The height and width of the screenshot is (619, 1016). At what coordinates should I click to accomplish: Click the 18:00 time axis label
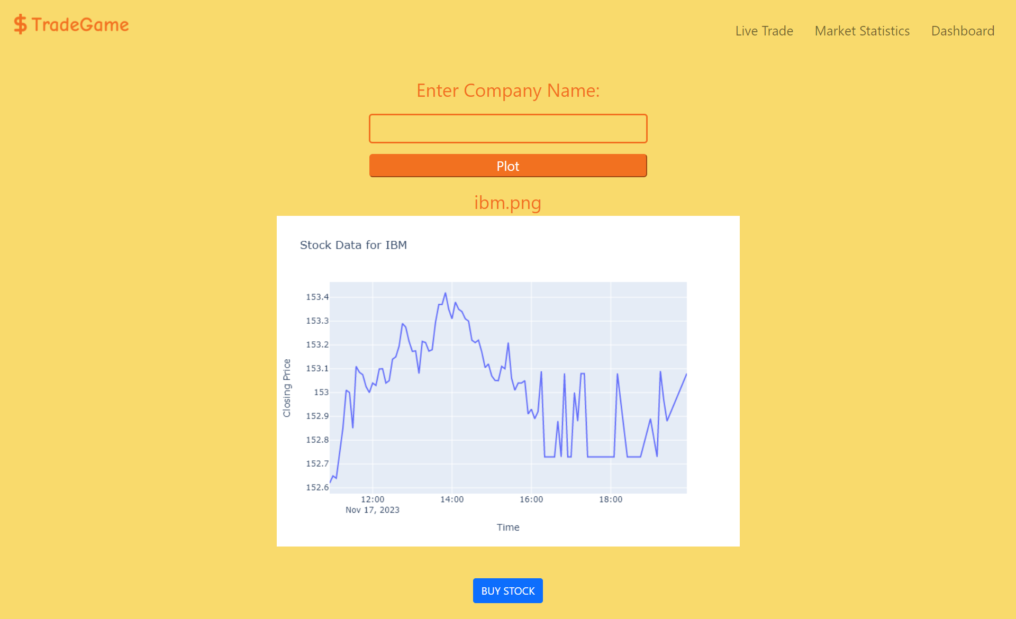tap(610, 499)
